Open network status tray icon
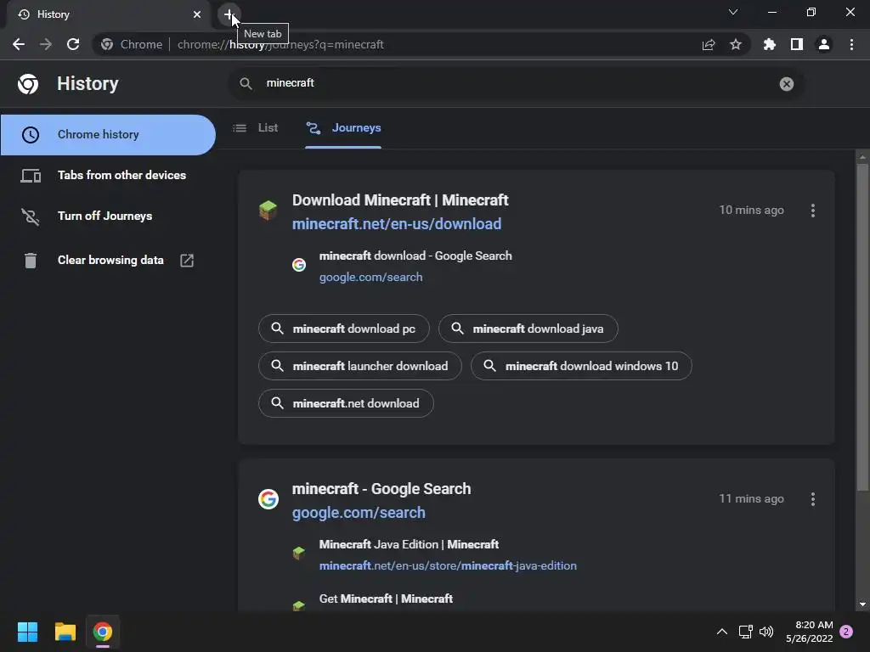The height and width of the screenshot is (652, 870). tap(745, 632)
